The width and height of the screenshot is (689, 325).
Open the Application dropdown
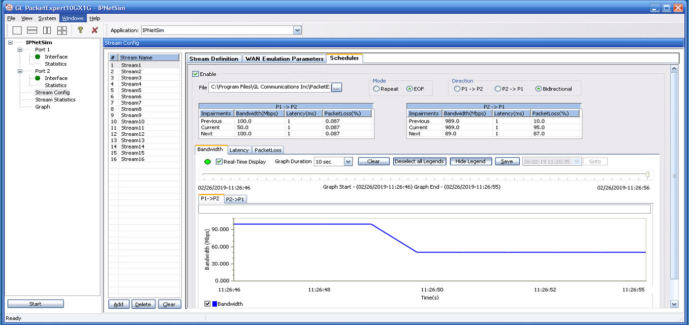pyautogui.click(x=297, y=31)
